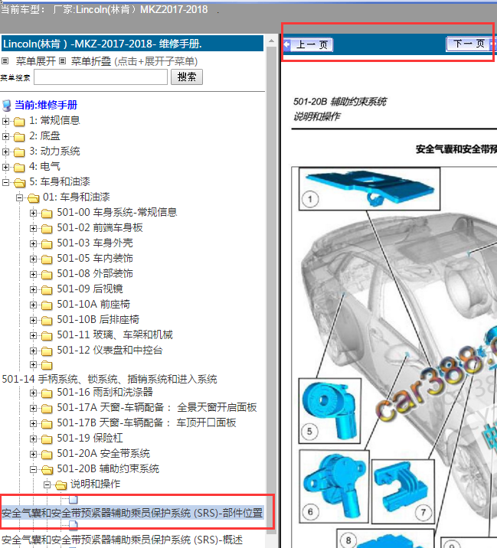Expand the 3: 动力系统 node
This screenshot has height=548, width=497.
tap(5, 152)
